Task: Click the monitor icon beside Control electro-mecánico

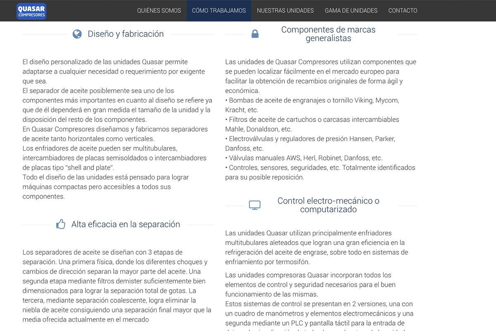Action: 255,205
